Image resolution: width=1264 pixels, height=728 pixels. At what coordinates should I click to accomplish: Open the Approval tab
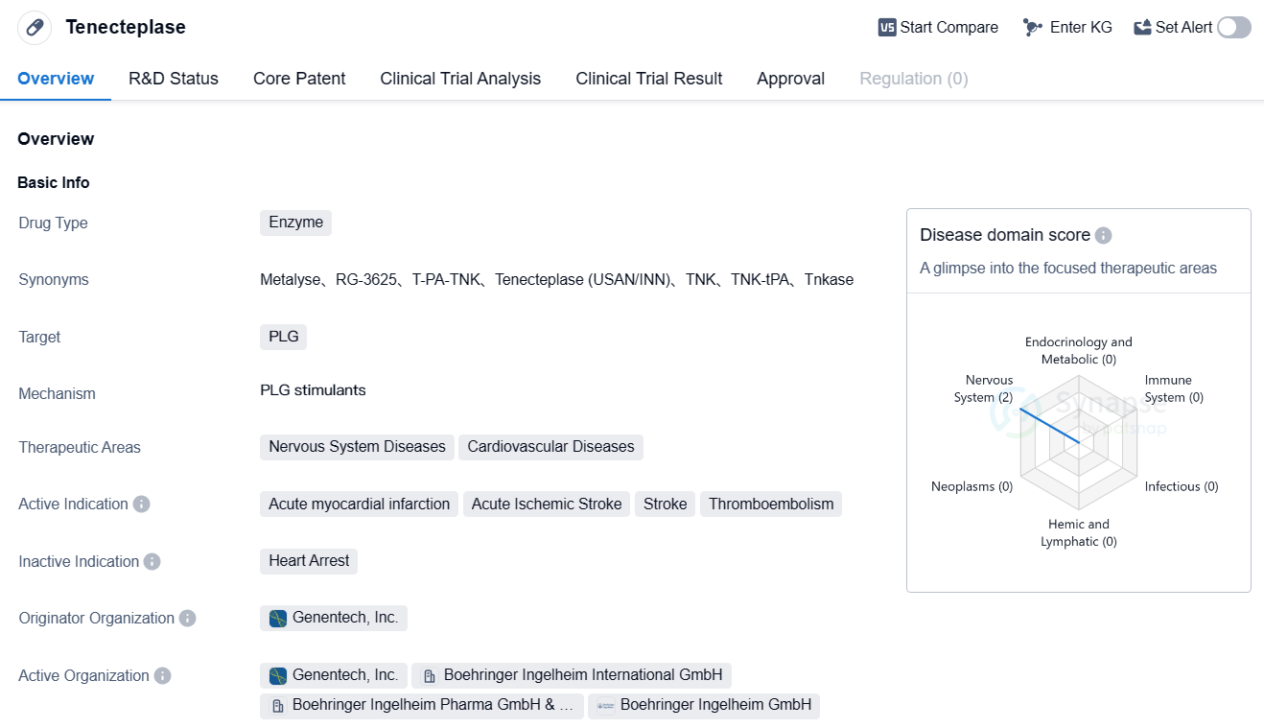[x=790, y=79]
